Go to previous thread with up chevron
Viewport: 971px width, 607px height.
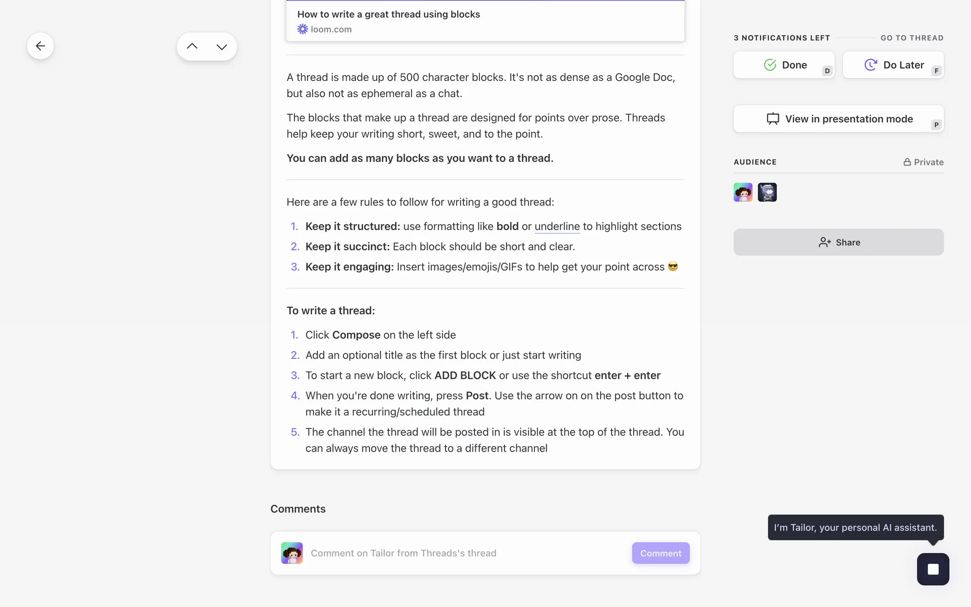pos(192,47)
